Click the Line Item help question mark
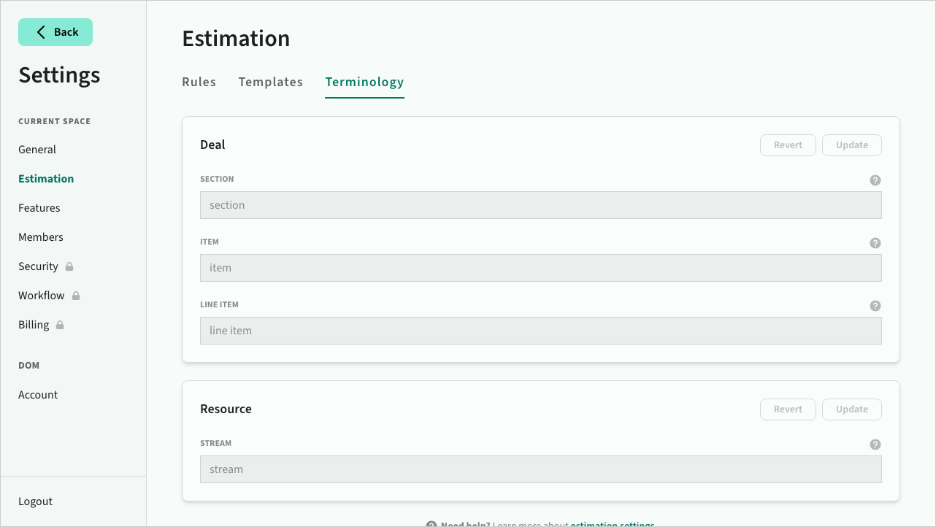This screenshot has width=936, height=527. click(875, 306)
